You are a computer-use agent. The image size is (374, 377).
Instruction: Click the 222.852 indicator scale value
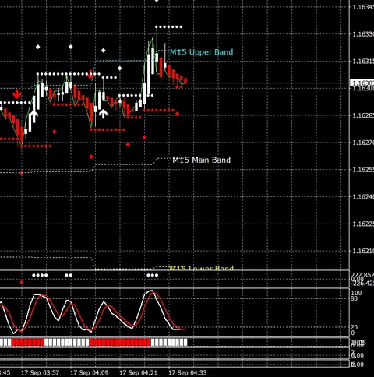tap(362, 275)
